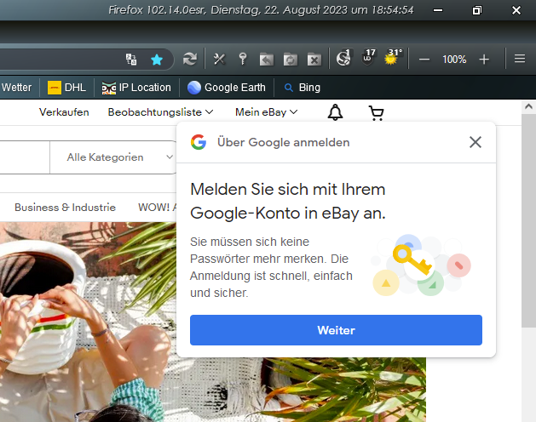Screen dimensions: 536x422
Task: Expand the Mein eBay dropdown
Action: pyautogui.click(x=266, y=112)
